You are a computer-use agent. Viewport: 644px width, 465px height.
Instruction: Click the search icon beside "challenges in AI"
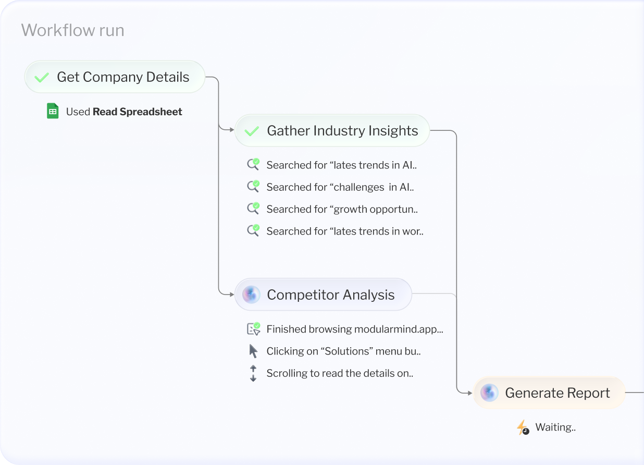pyautogui.click(x=254, y=186)
